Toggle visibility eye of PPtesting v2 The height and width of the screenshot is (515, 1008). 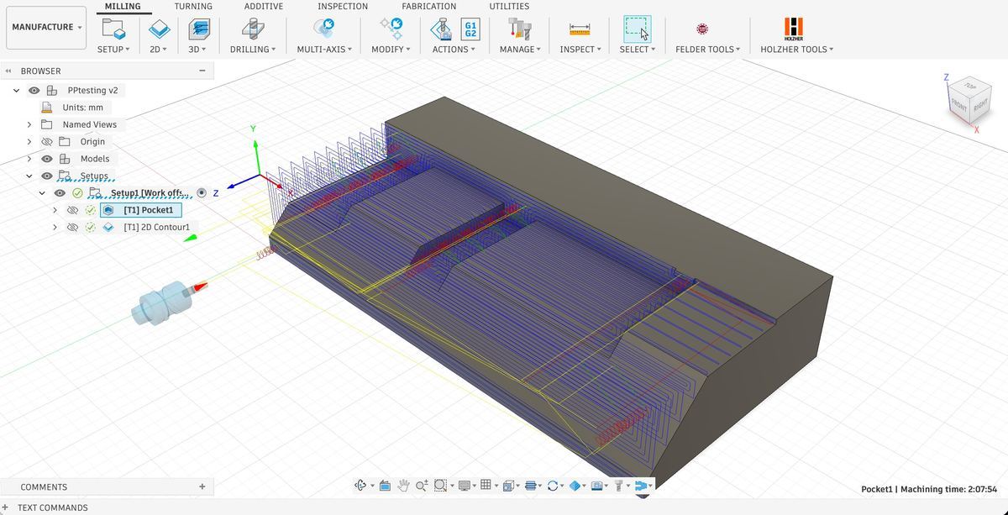click(x=34, y=90)
